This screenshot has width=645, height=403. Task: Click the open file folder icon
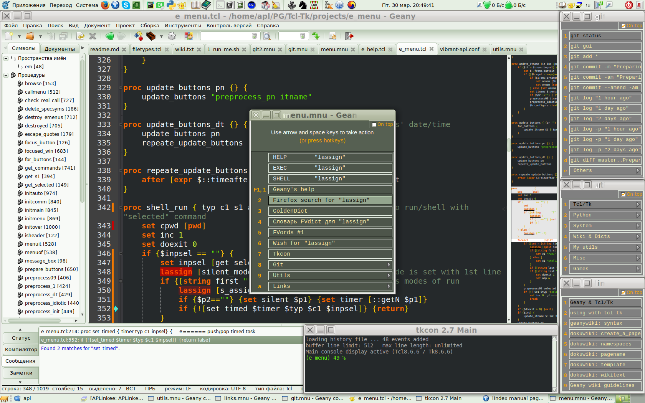pos(30,36)
